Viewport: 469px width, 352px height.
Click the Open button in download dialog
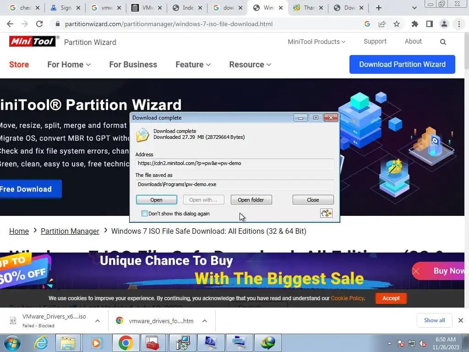(157, 200)
